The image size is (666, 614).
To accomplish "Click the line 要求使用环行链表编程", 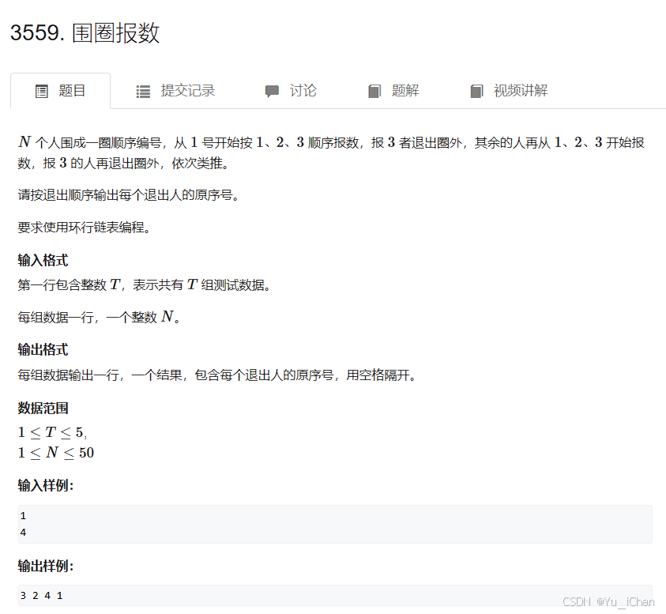I will (84, 228).
